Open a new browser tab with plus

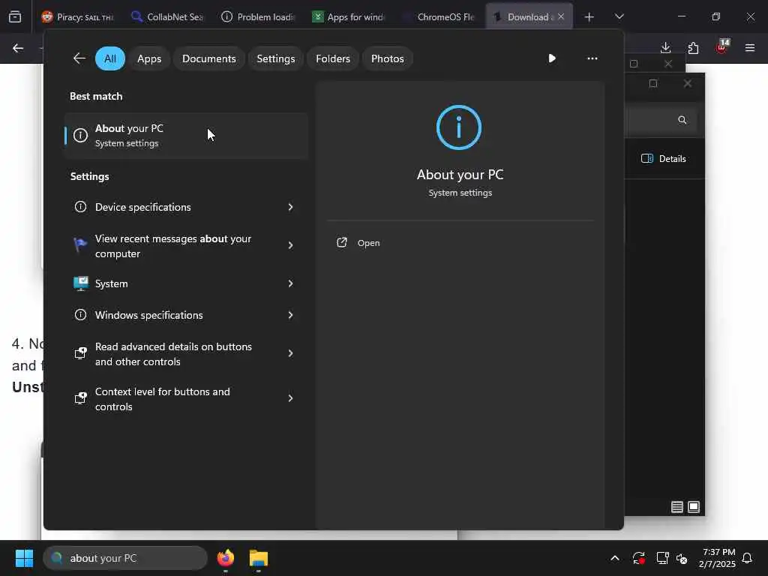click(589, 17)
